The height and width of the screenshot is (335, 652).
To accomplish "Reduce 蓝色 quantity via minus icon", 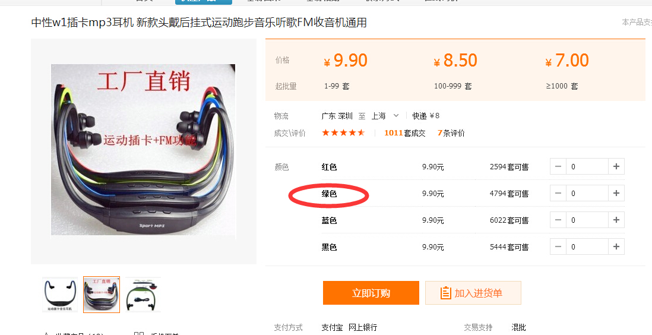I will 558,220.
